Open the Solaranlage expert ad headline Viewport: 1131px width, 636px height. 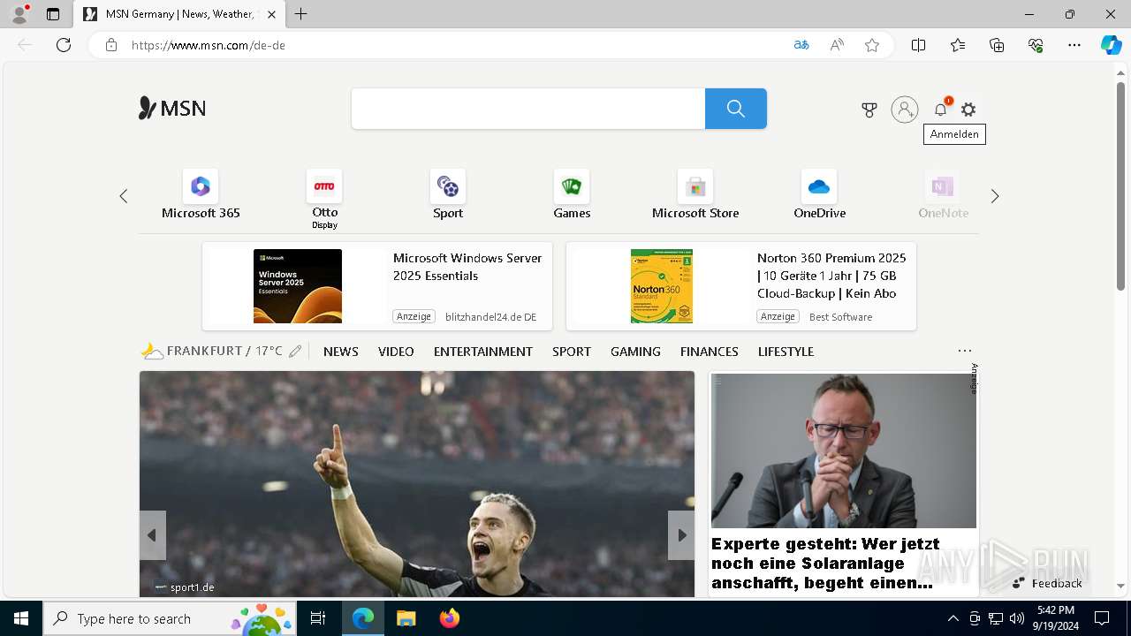tap(825, 564)
